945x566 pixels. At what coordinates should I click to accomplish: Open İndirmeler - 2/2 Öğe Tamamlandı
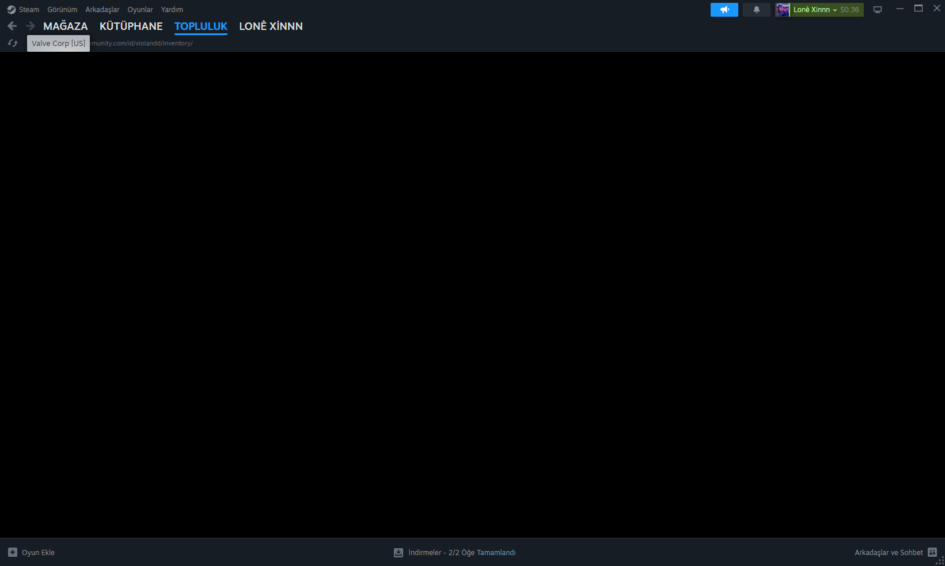coord(462,553)
